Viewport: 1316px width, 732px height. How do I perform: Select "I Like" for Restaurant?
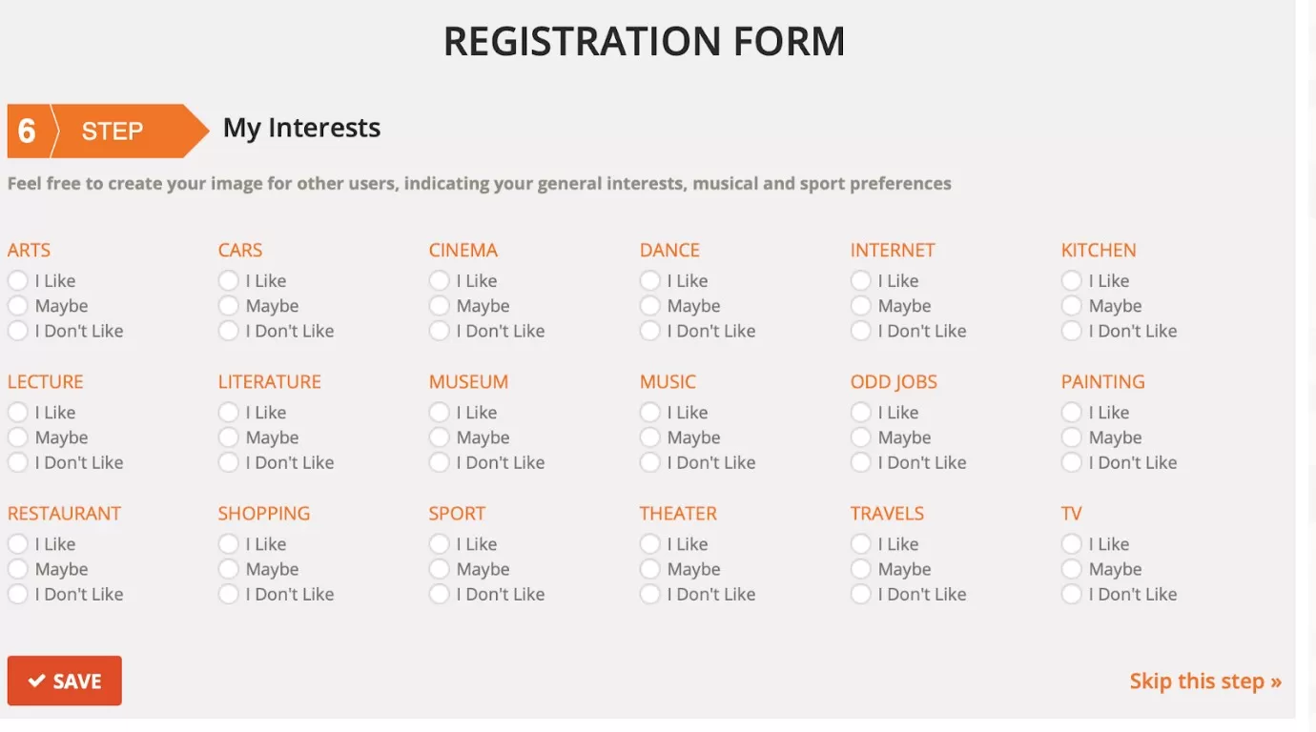pyautogui.click(x=17, y=544)
